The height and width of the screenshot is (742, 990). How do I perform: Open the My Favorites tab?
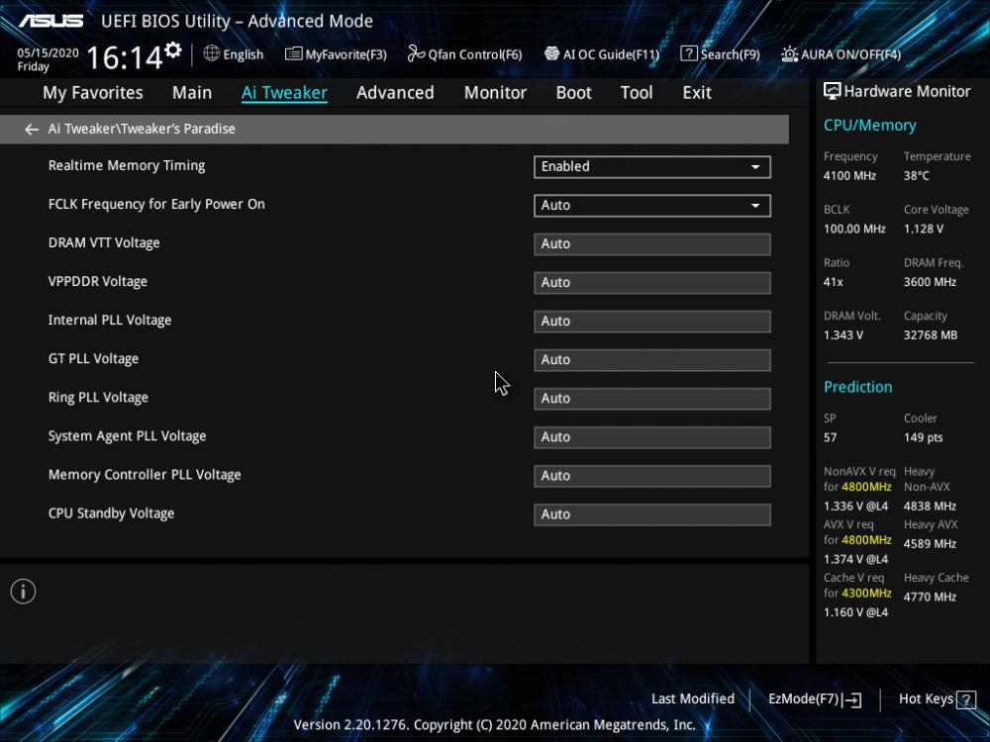coord(93,93)
